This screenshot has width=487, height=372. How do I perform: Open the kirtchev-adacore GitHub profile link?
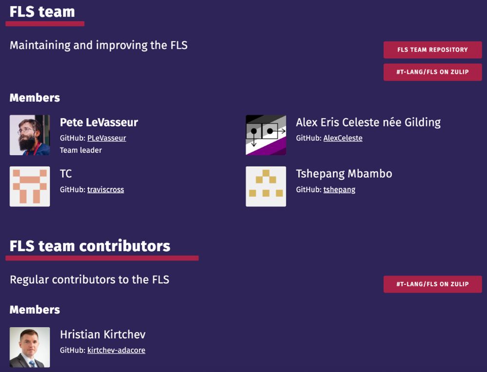(116, 350)
